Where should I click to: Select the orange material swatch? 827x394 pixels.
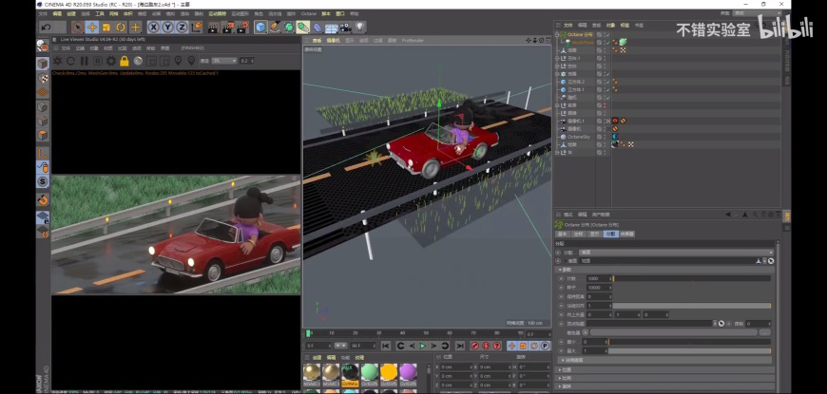[389, 373]
